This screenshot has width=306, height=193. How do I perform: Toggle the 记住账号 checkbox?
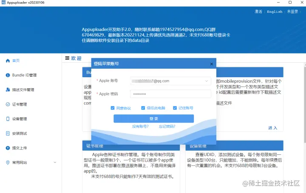tap(175, 108)
